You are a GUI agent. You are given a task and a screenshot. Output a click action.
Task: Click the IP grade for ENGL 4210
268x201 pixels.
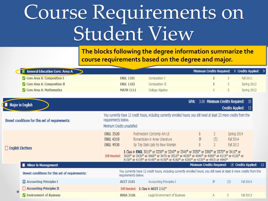pos(200,139)
